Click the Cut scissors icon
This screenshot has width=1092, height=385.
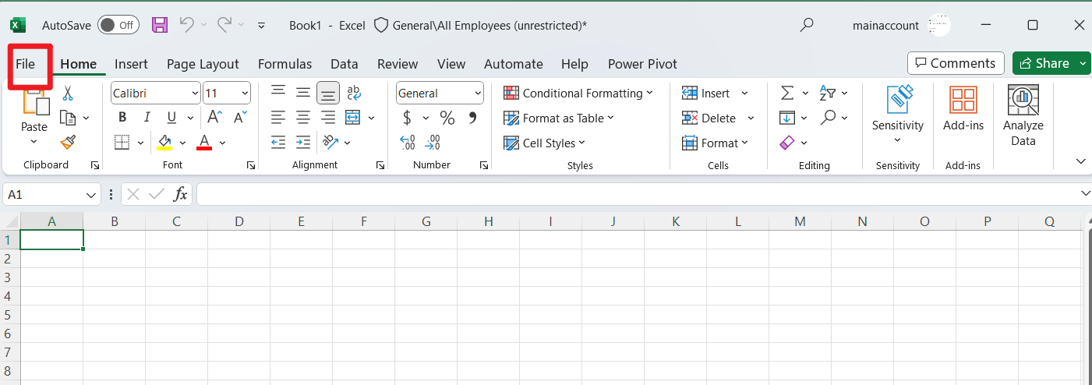(x=68, y=94)
